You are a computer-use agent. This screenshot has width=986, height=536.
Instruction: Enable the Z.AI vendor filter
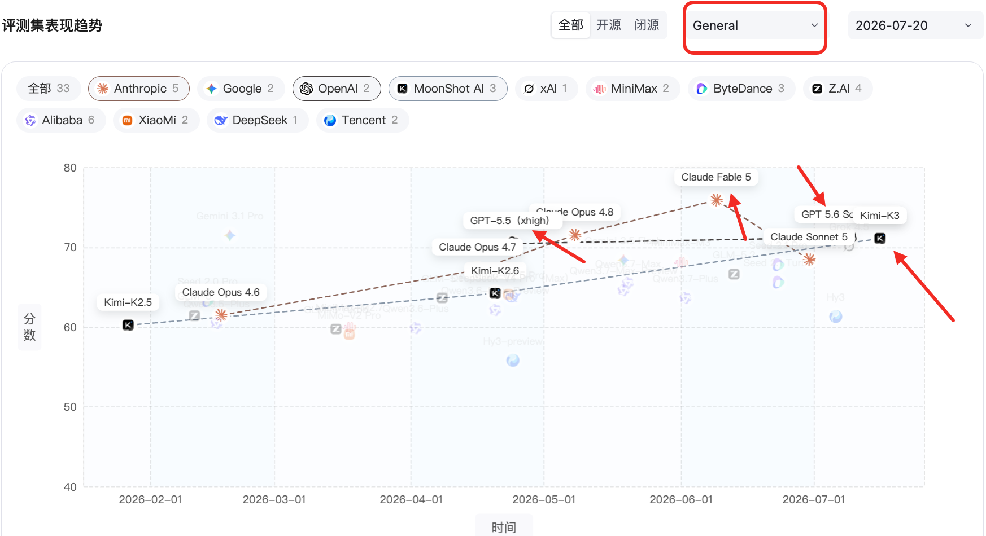tap(838, 89)
